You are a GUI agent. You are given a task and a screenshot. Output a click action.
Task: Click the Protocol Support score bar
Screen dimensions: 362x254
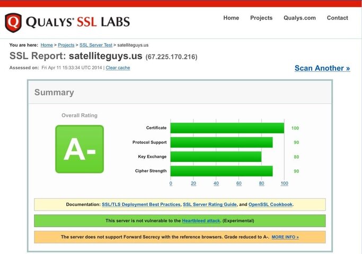[x=222, y=142]
